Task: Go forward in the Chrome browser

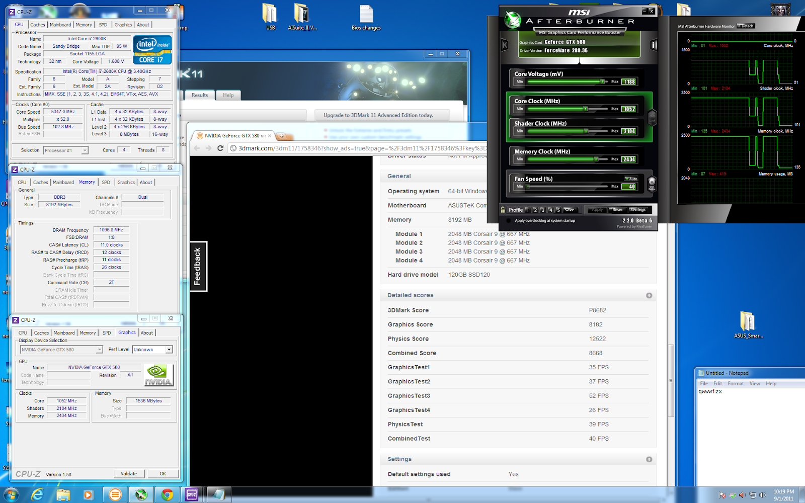Action: (208, 148)
